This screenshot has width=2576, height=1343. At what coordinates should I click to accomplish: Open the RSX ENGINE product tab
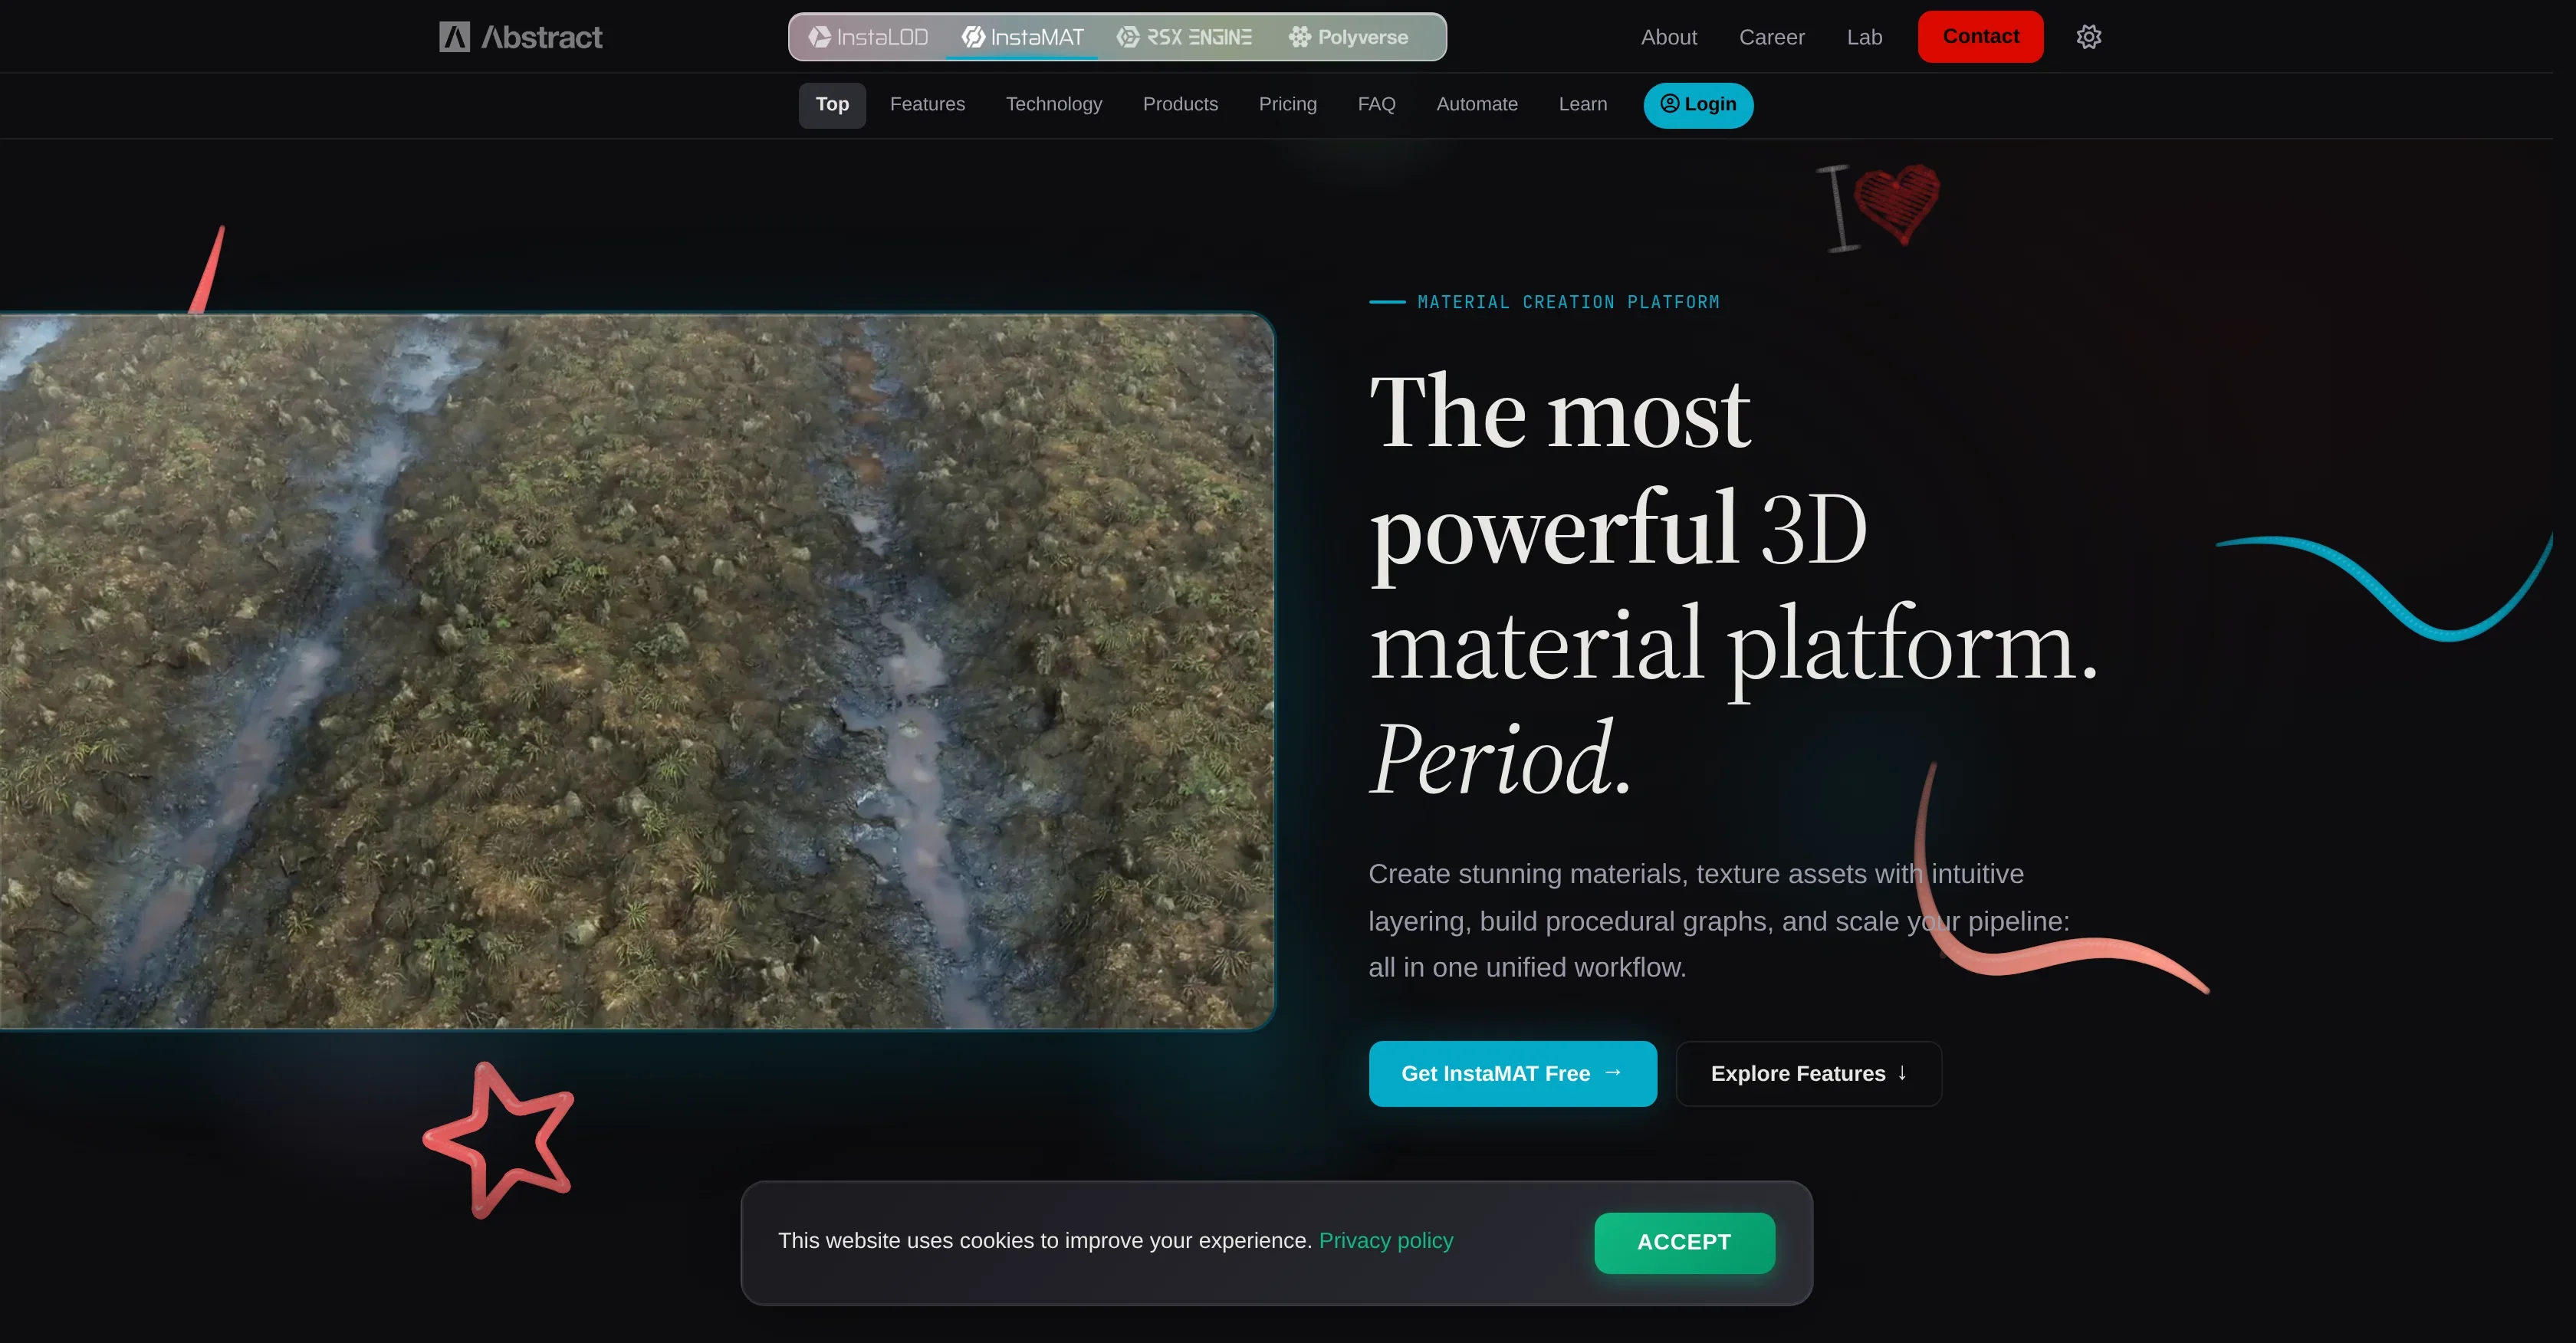coord(1184,37)
